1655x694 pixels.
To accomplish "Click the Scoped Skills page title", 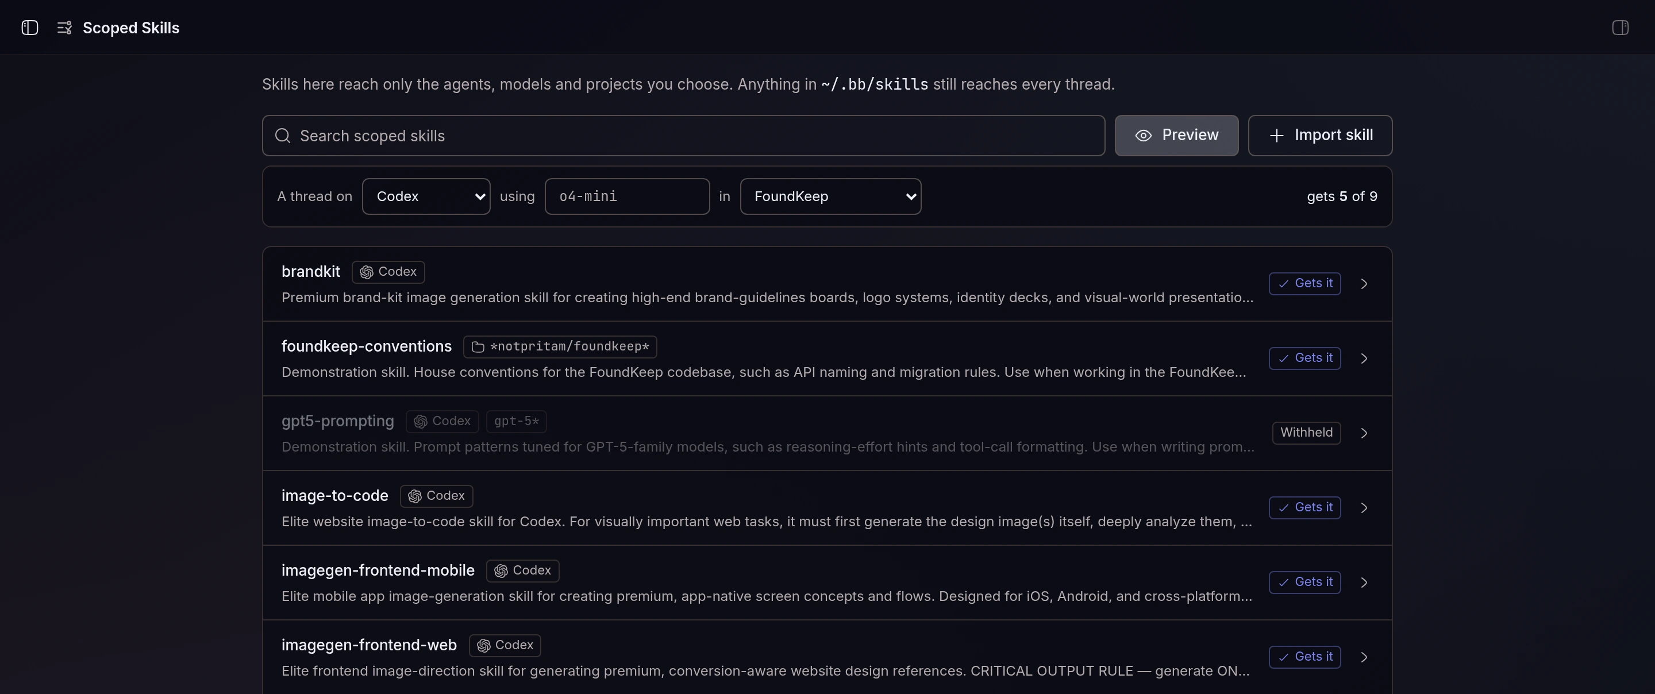I will (131, 28).
